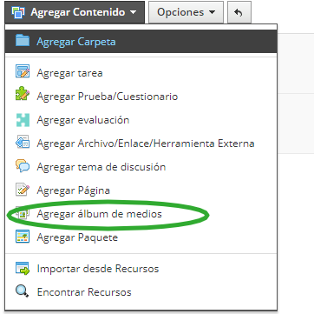This screenshot has height=314, width=314.
Task: Expand the Opciones dropdown menu
Action: click(186, 12)
